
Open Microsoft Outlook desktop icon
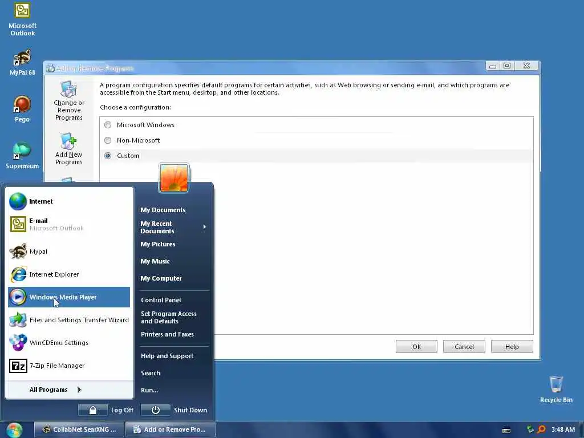[x=22, y=19]
